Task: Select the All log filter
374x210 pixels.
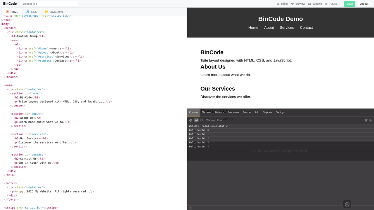Action: (x=196, y=120)
